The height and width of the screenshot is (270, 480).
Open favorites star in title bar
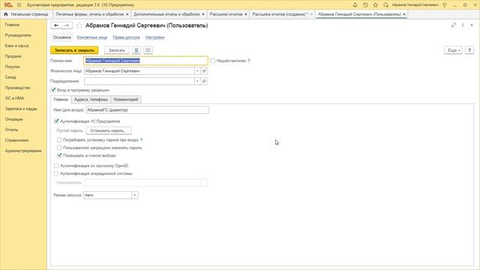(x=376, y=5)
